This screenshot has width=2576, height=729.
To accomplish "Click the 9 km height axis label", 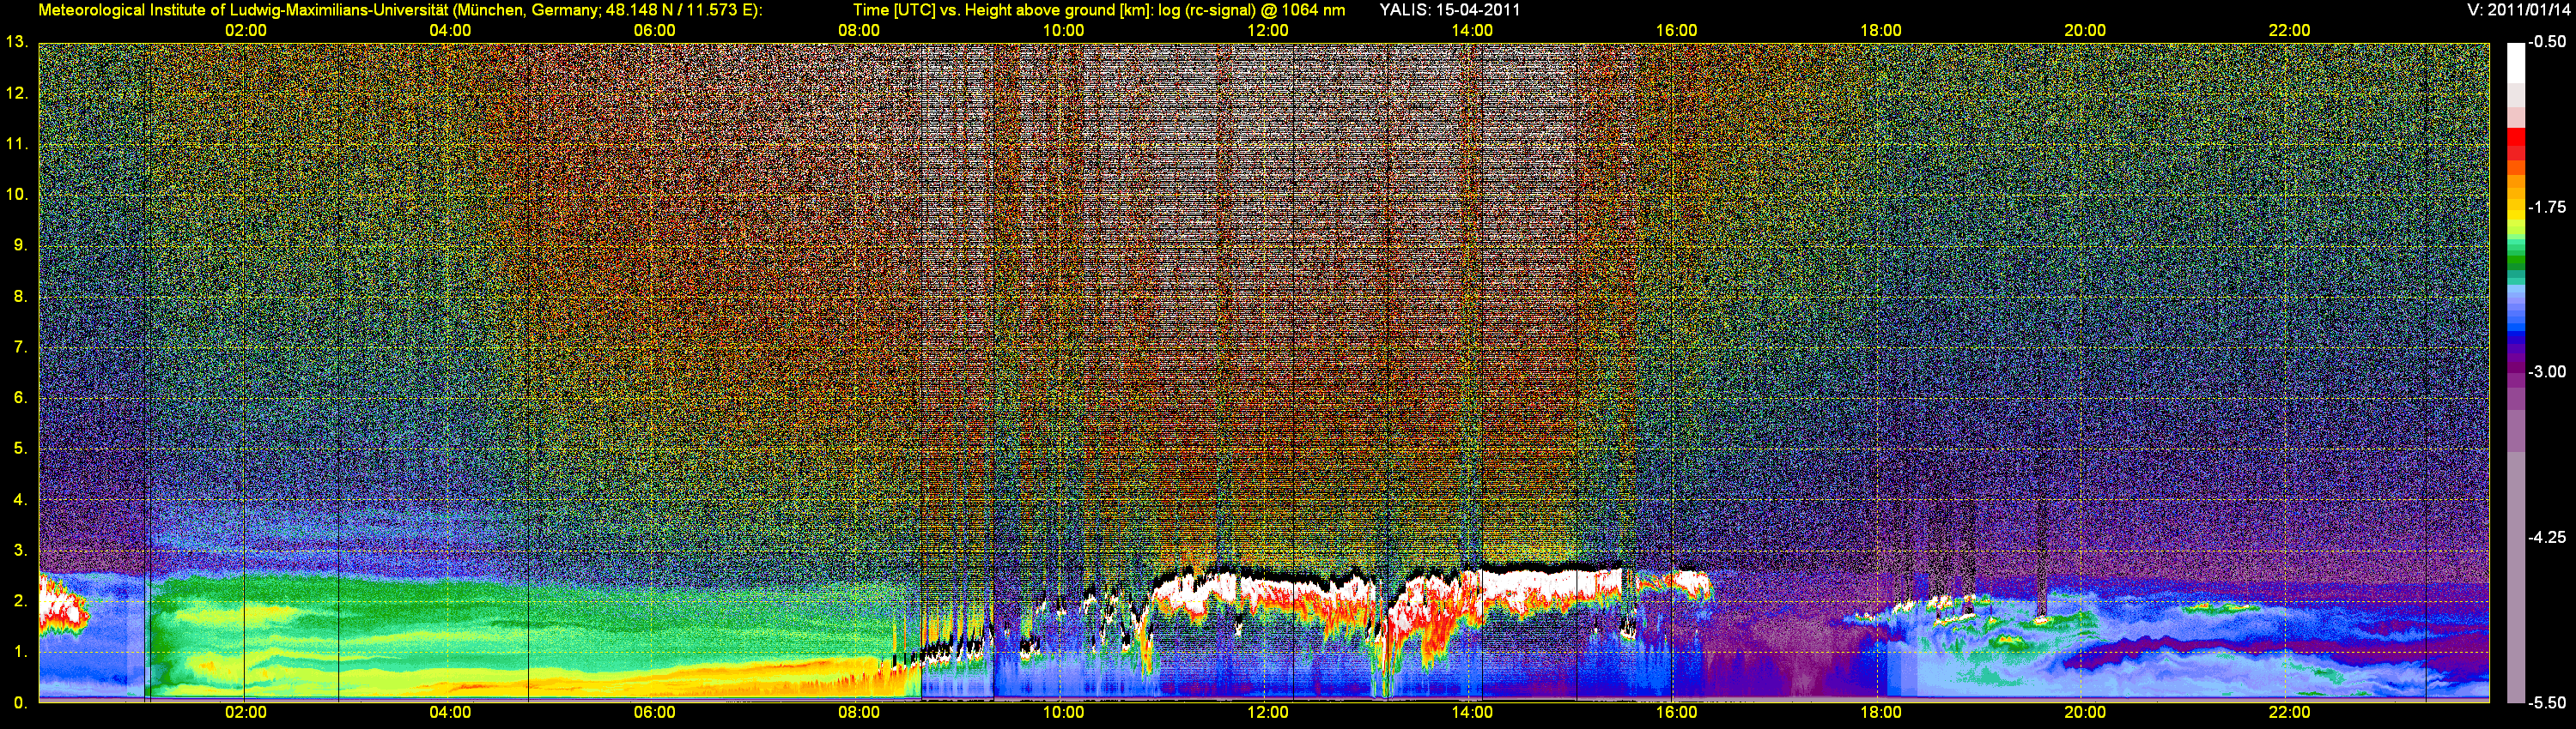I will 20,244.
